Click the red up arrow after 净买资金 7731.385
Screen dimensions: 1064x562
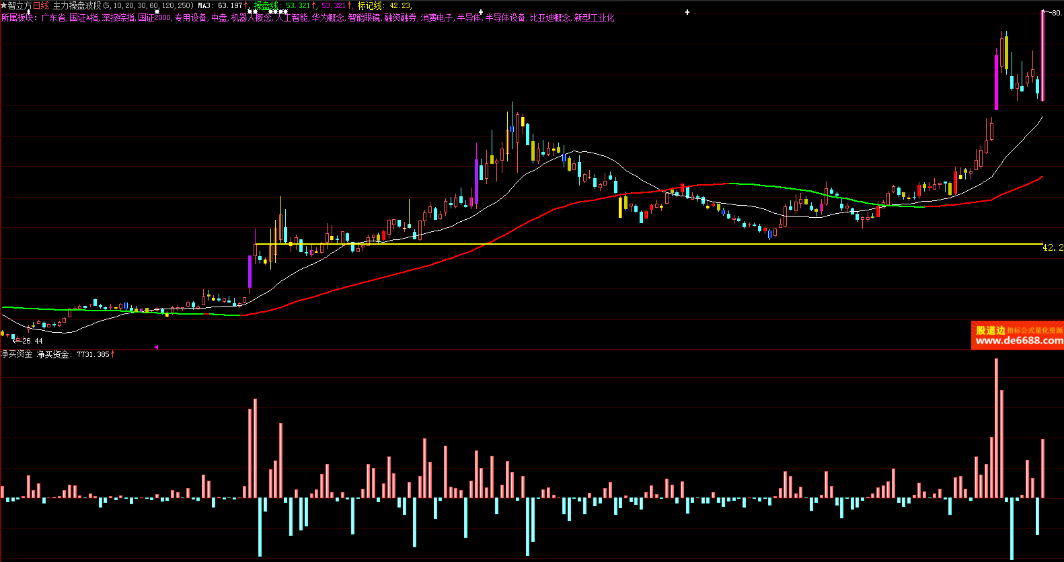point(113,354)
